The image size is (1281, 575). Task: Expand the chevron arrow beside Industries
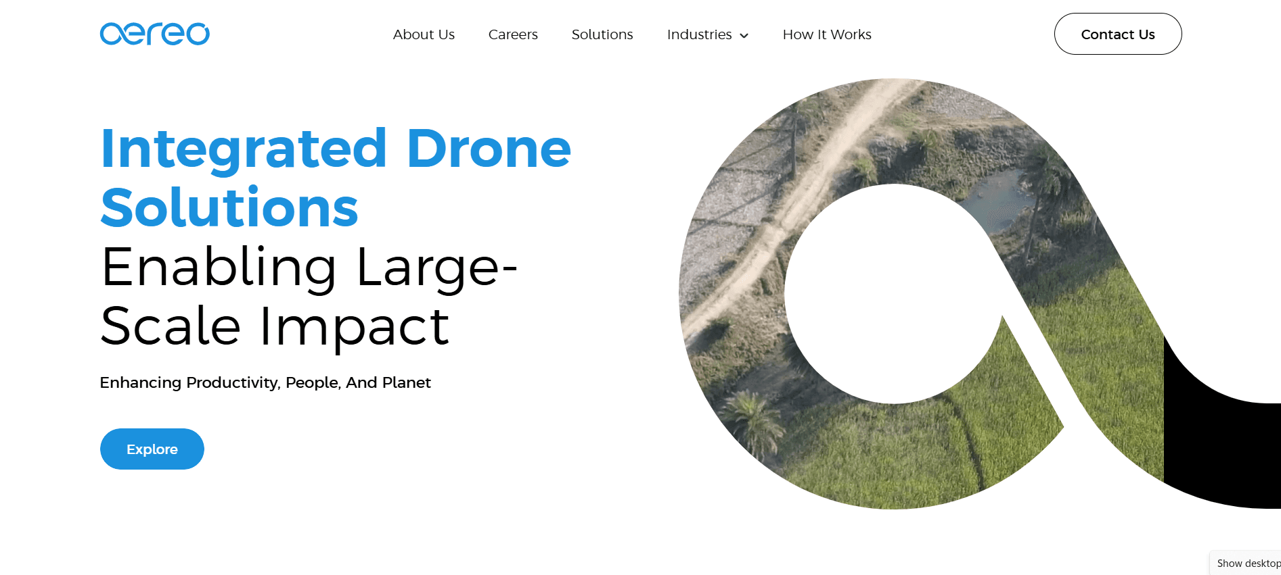(744, 36)
